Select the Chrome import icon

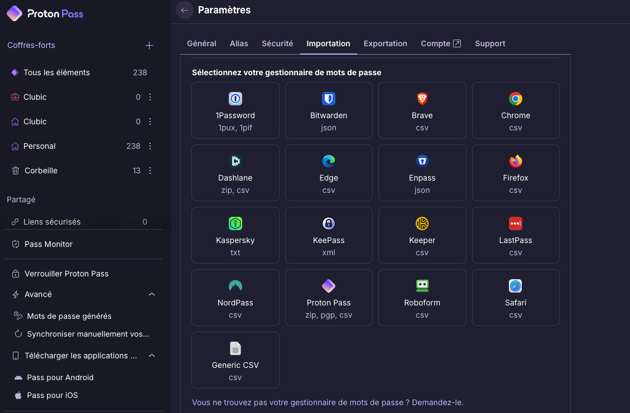pyautogui.click(x=516, y=99)
